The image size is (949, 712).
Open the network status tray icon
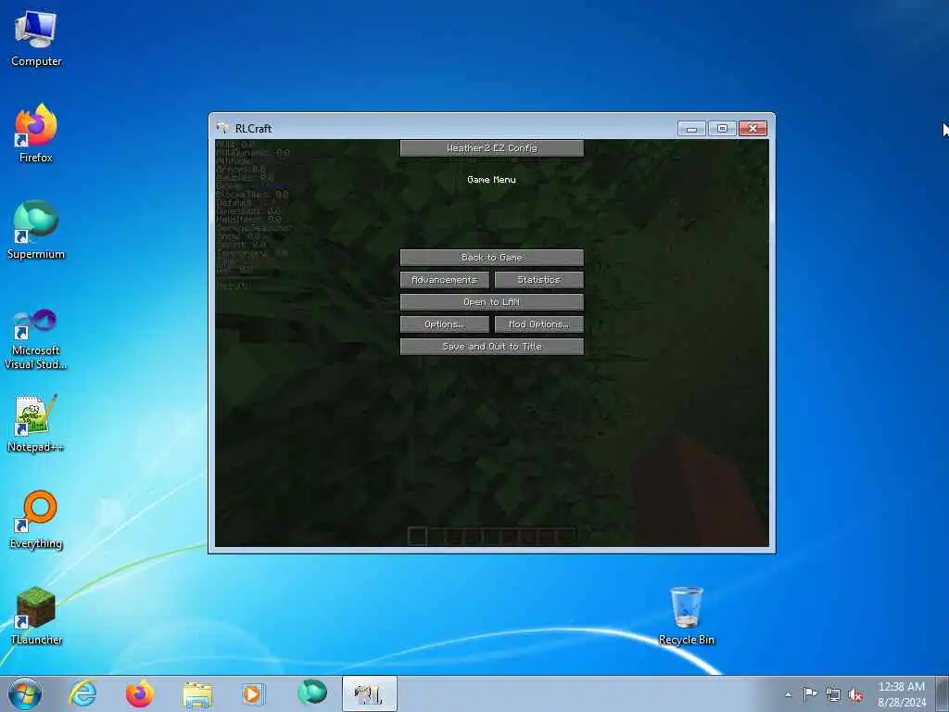pyautogui.click(x=833, y=694)
